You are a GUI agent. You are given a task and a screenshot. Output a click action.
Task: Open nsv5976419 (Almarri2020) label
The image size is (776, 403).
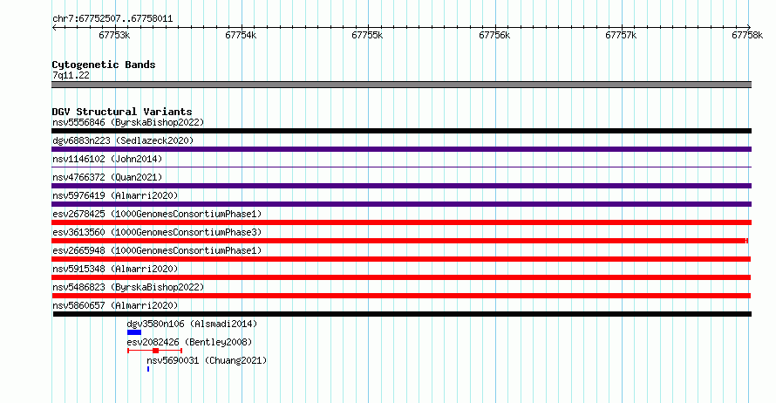click(x=115, y=195)
